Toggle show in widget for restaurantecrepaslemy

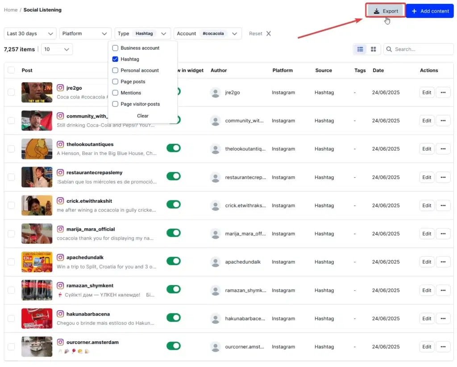(174, 176)
